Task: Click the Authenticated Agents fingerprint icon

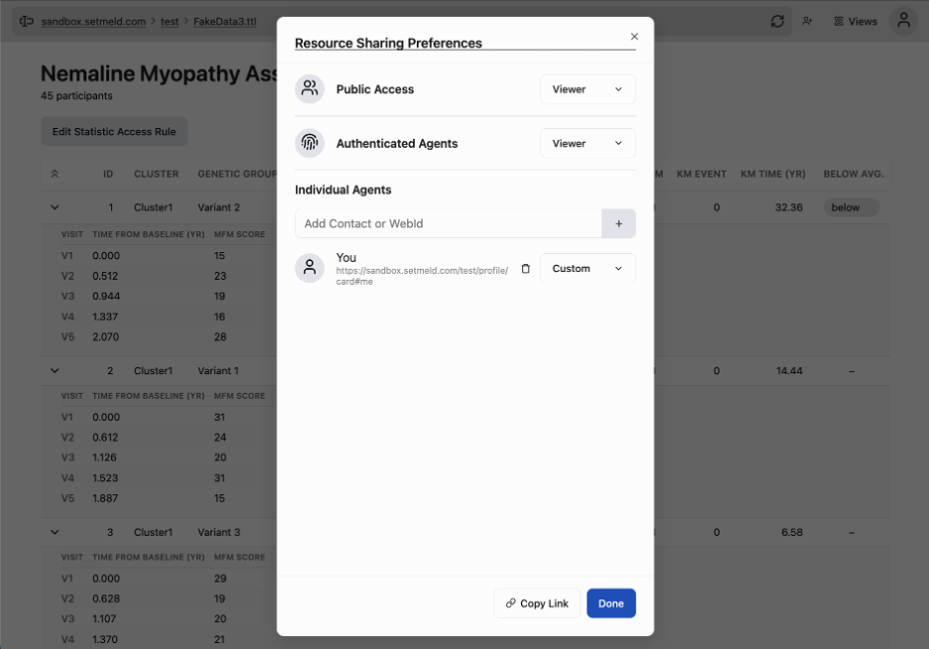Action: (x=310, y=143)
